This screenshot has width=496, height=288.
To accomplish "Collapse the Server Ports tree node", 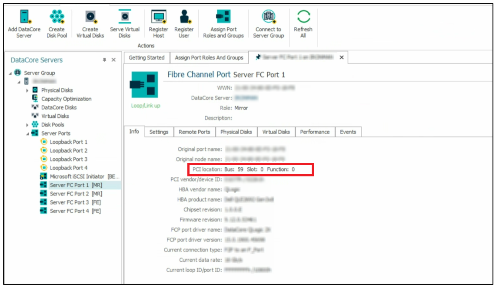I will (27, 133).
